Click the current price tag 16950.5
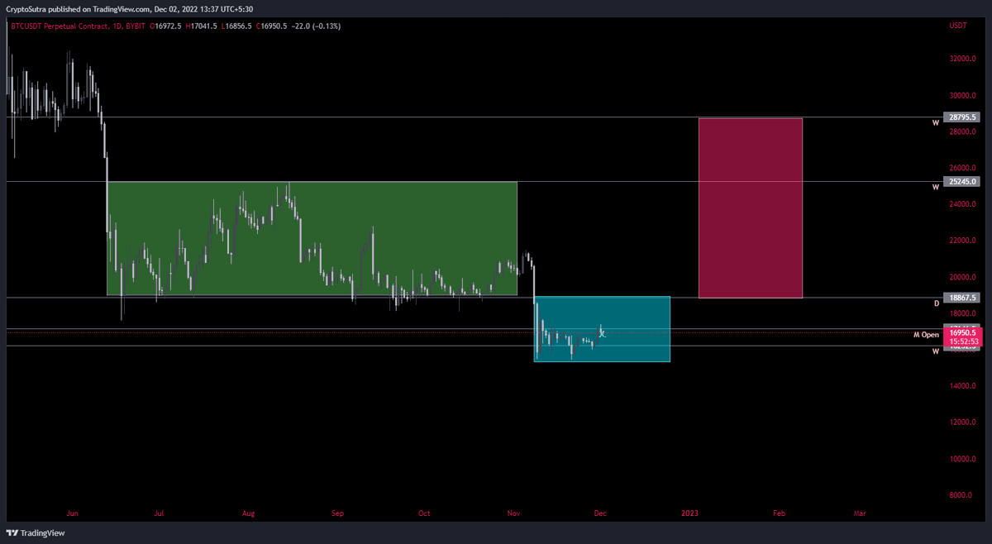This screenshot has height=544, width=992. click(964, 332)
